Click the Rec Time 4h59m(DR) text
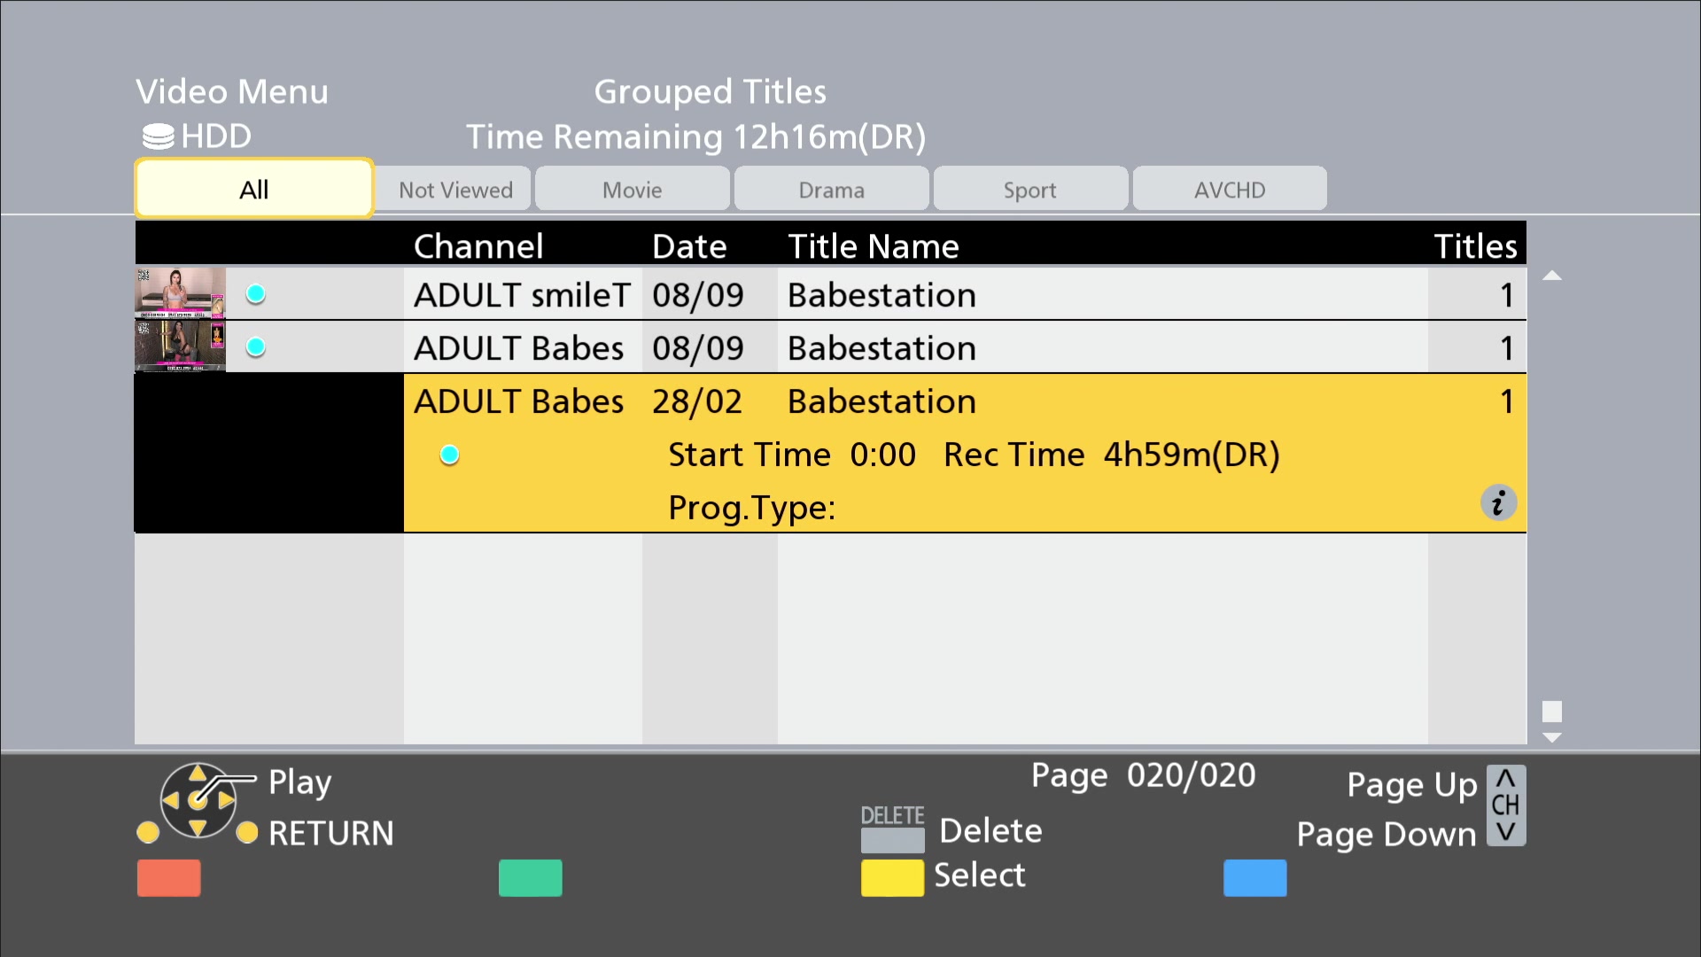 click(x=1112, y=455)
